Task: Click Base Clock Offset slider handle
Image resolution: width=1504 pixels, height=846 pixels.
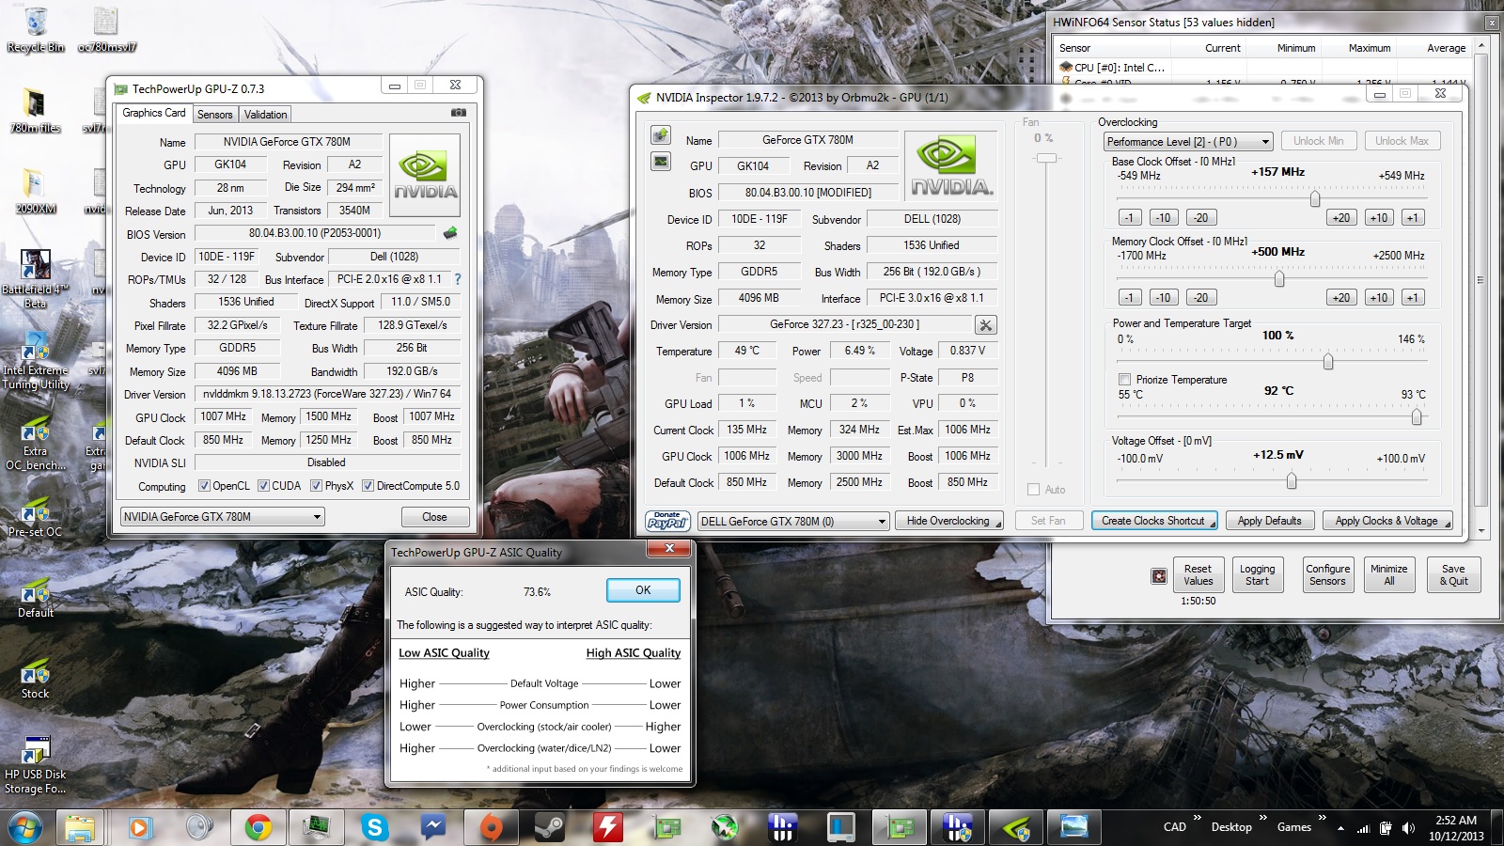Action: point(1315,198)
